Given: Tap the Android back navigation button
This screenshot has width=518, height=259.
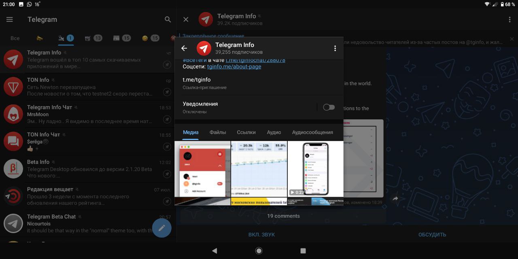Looking at the screenshot, I should (x=214, y=251).
